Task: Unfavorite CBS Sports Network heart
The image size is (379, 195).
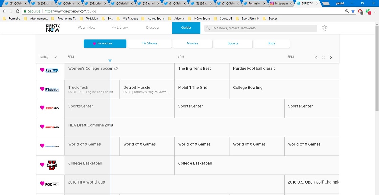Action: point(42,89)
